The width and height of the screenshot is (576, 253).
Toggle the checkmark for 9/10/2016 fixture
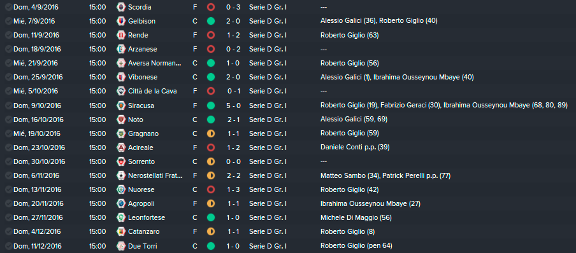pos(8,106)
